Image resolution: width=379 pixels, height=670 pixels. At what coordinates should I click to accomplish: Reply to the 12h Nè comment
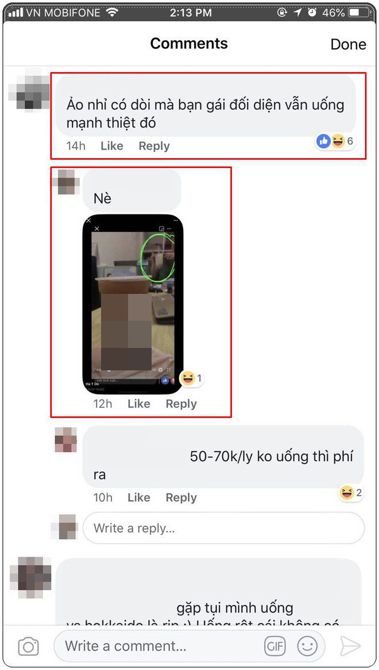181,404
